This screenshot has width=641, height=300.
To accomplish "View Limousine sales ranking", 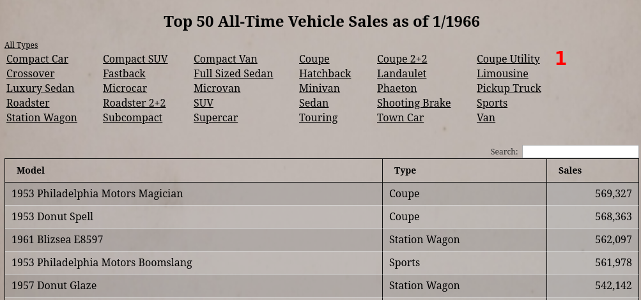I will click(x=502, y=74).
